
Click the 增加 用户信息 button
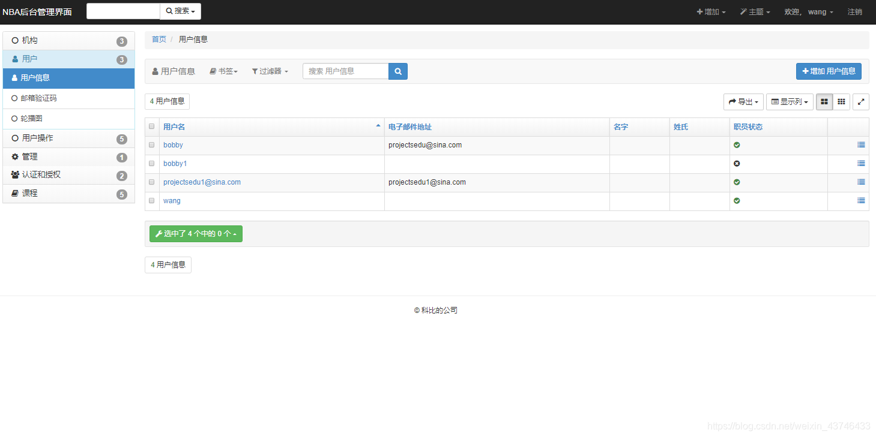(x=829, y=71)
